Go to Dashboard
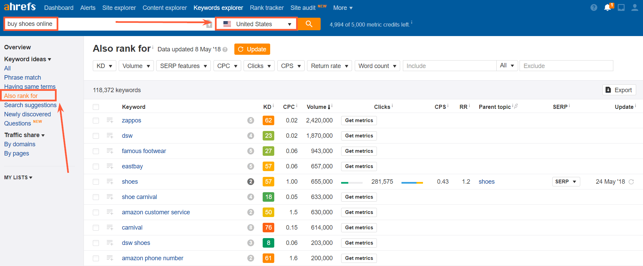This screenshot has height=266, width=643. (59, 8)
